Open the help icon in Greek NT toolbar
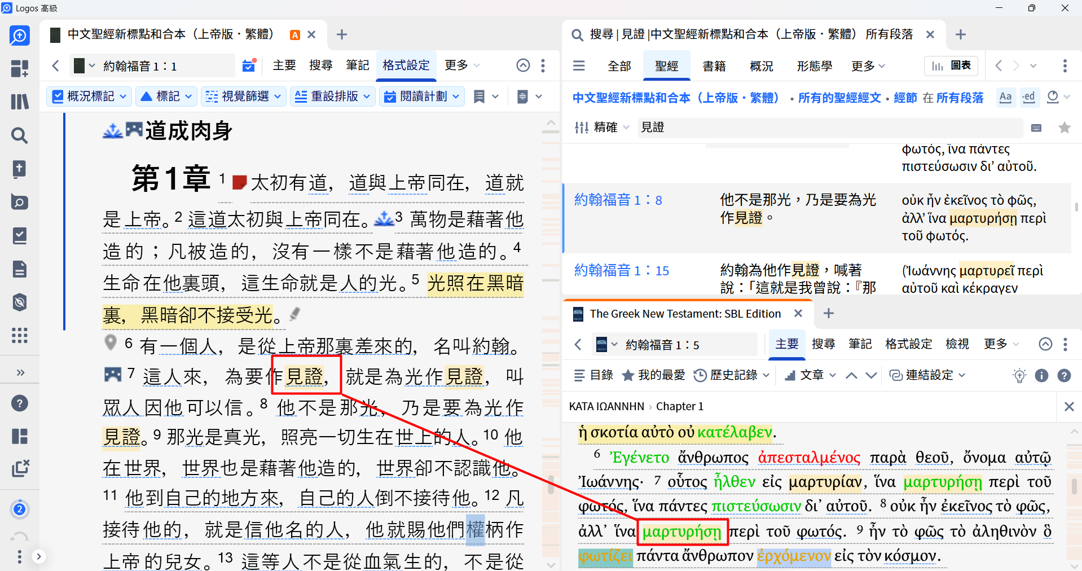This screenshot has height=571, width=1082. [1064, 375]
